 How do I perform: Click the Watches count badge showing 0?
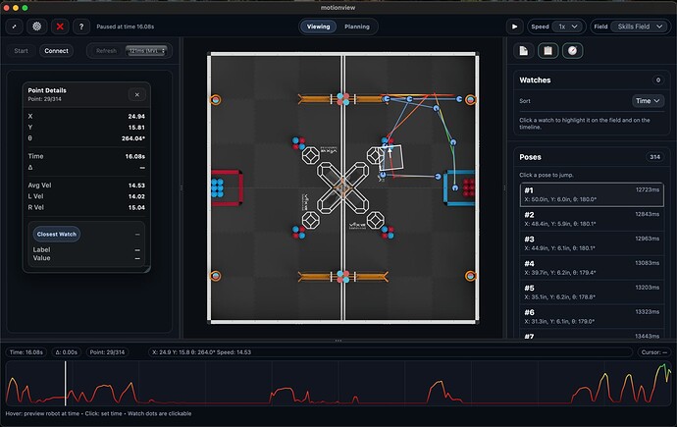coord(658,80)
